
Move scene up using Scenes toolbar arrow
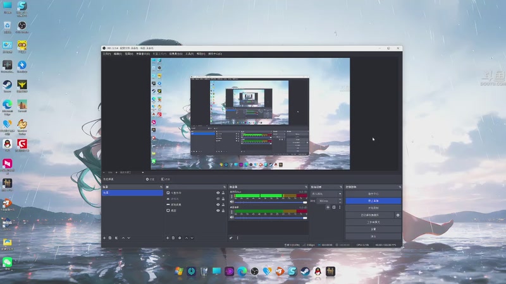(x=123, y=238)
